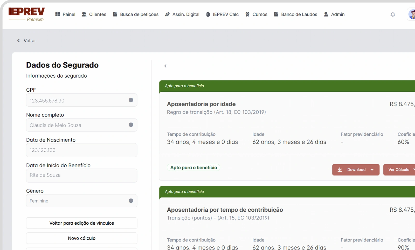Viewport: 415px width, 250px height.
Task: Click the 60% coefficient value
Action: (403, 142)
